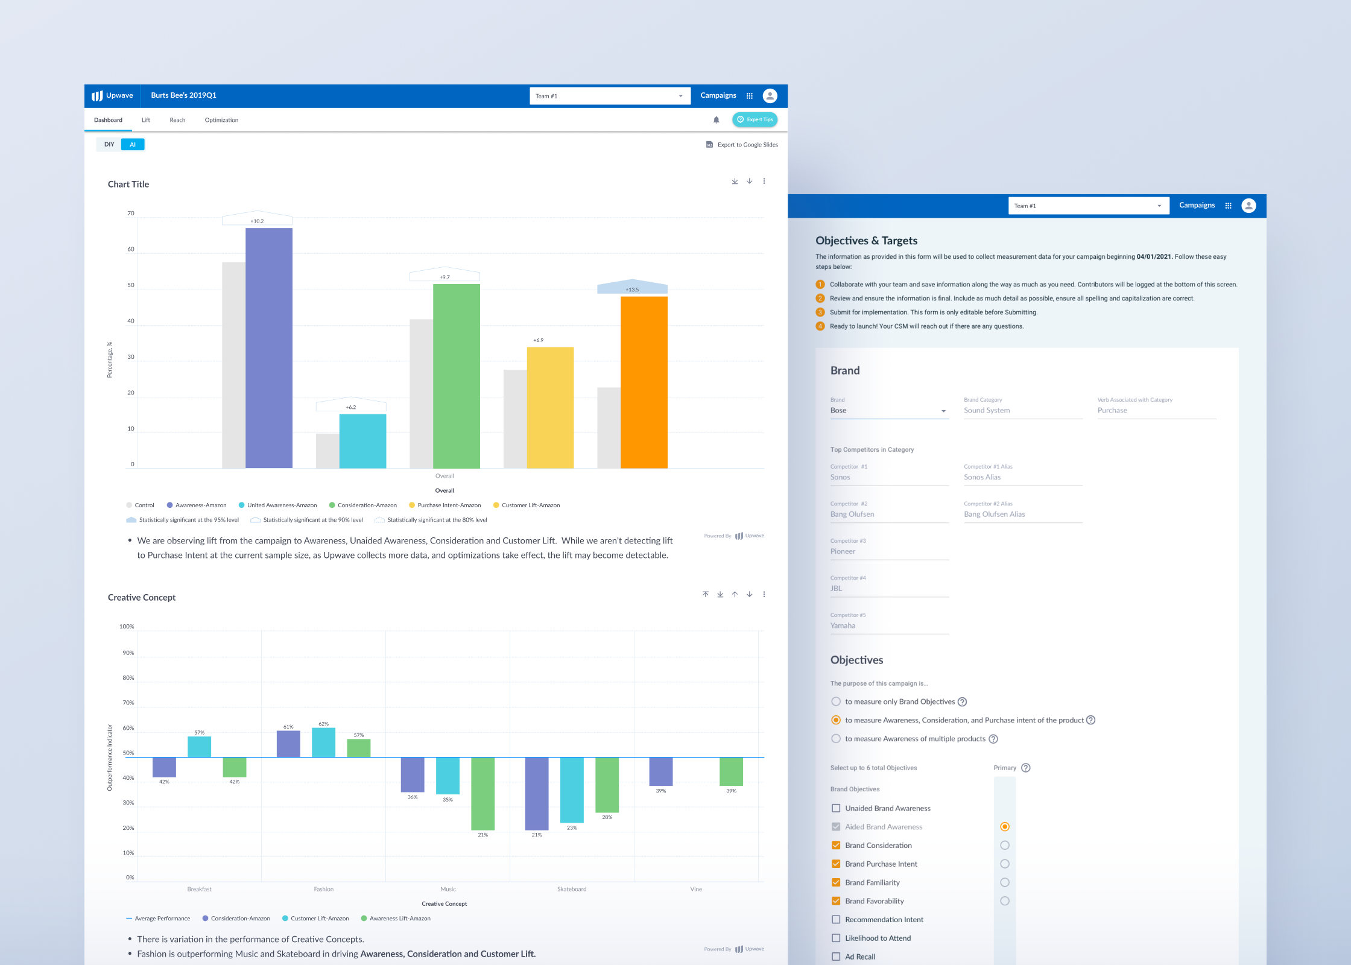The image size is (1351, 965).
Task: Move Creative Concept chart up one
Action: pos(735,594)
